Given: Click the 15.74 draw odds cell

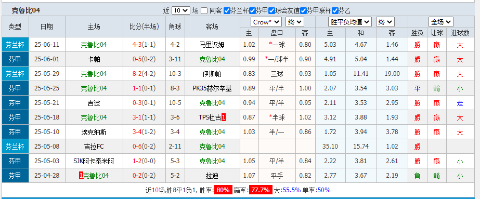Looking at the screenshot, I should (361, 147).
